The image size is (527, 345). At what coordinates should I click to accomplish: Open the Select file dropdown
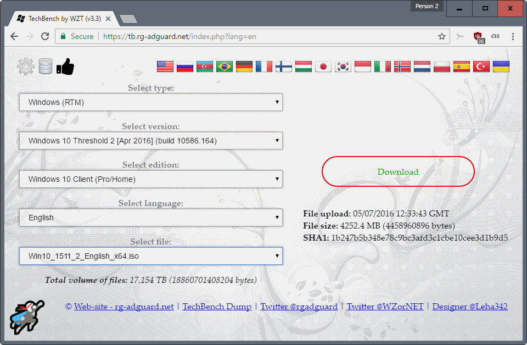[151, 256]
